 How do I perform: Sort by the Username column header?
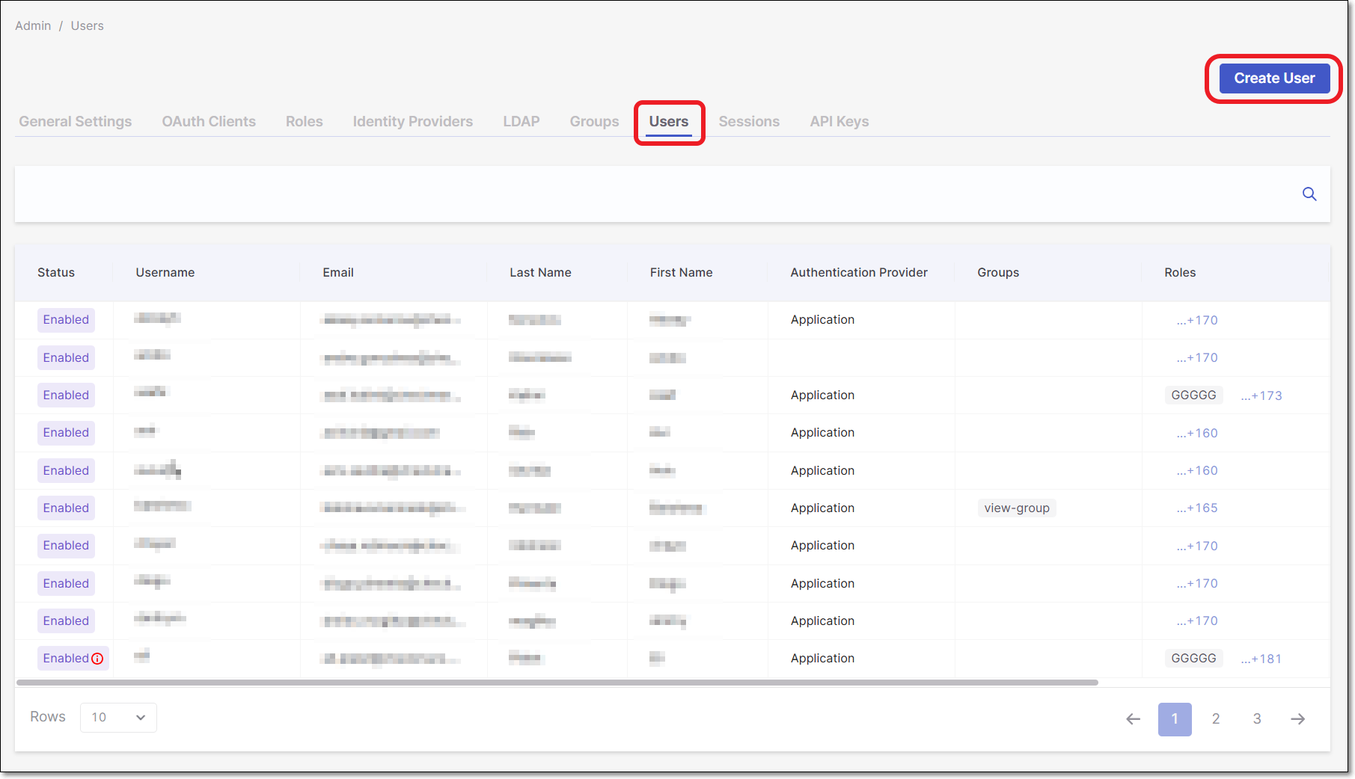(x=165, y=273)
